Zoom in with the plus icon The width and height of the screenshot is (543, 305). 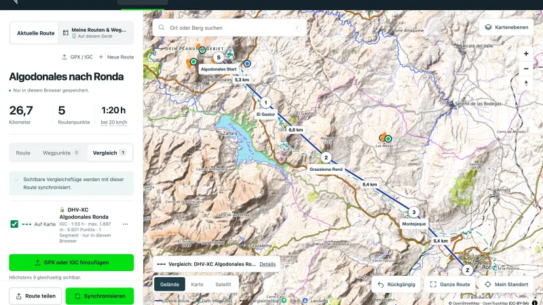[x=526, y=54]
